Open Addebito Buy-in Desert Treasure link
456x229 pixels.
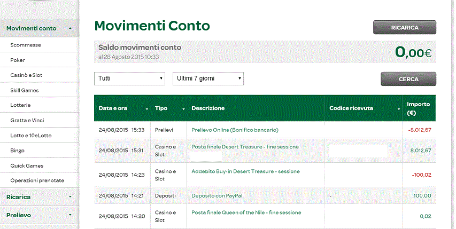point(245,171)
